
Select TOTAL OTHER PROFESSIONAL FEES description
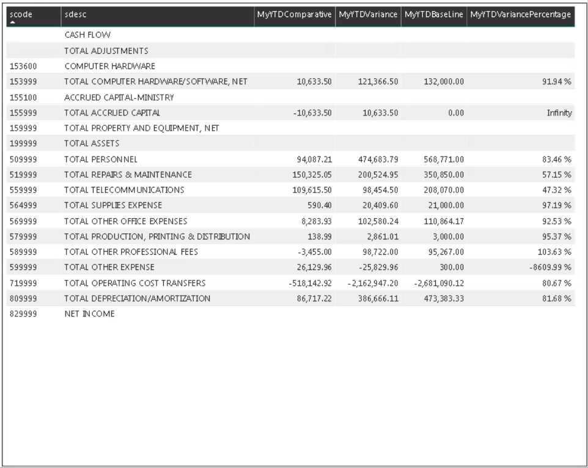tap(131, 252)
